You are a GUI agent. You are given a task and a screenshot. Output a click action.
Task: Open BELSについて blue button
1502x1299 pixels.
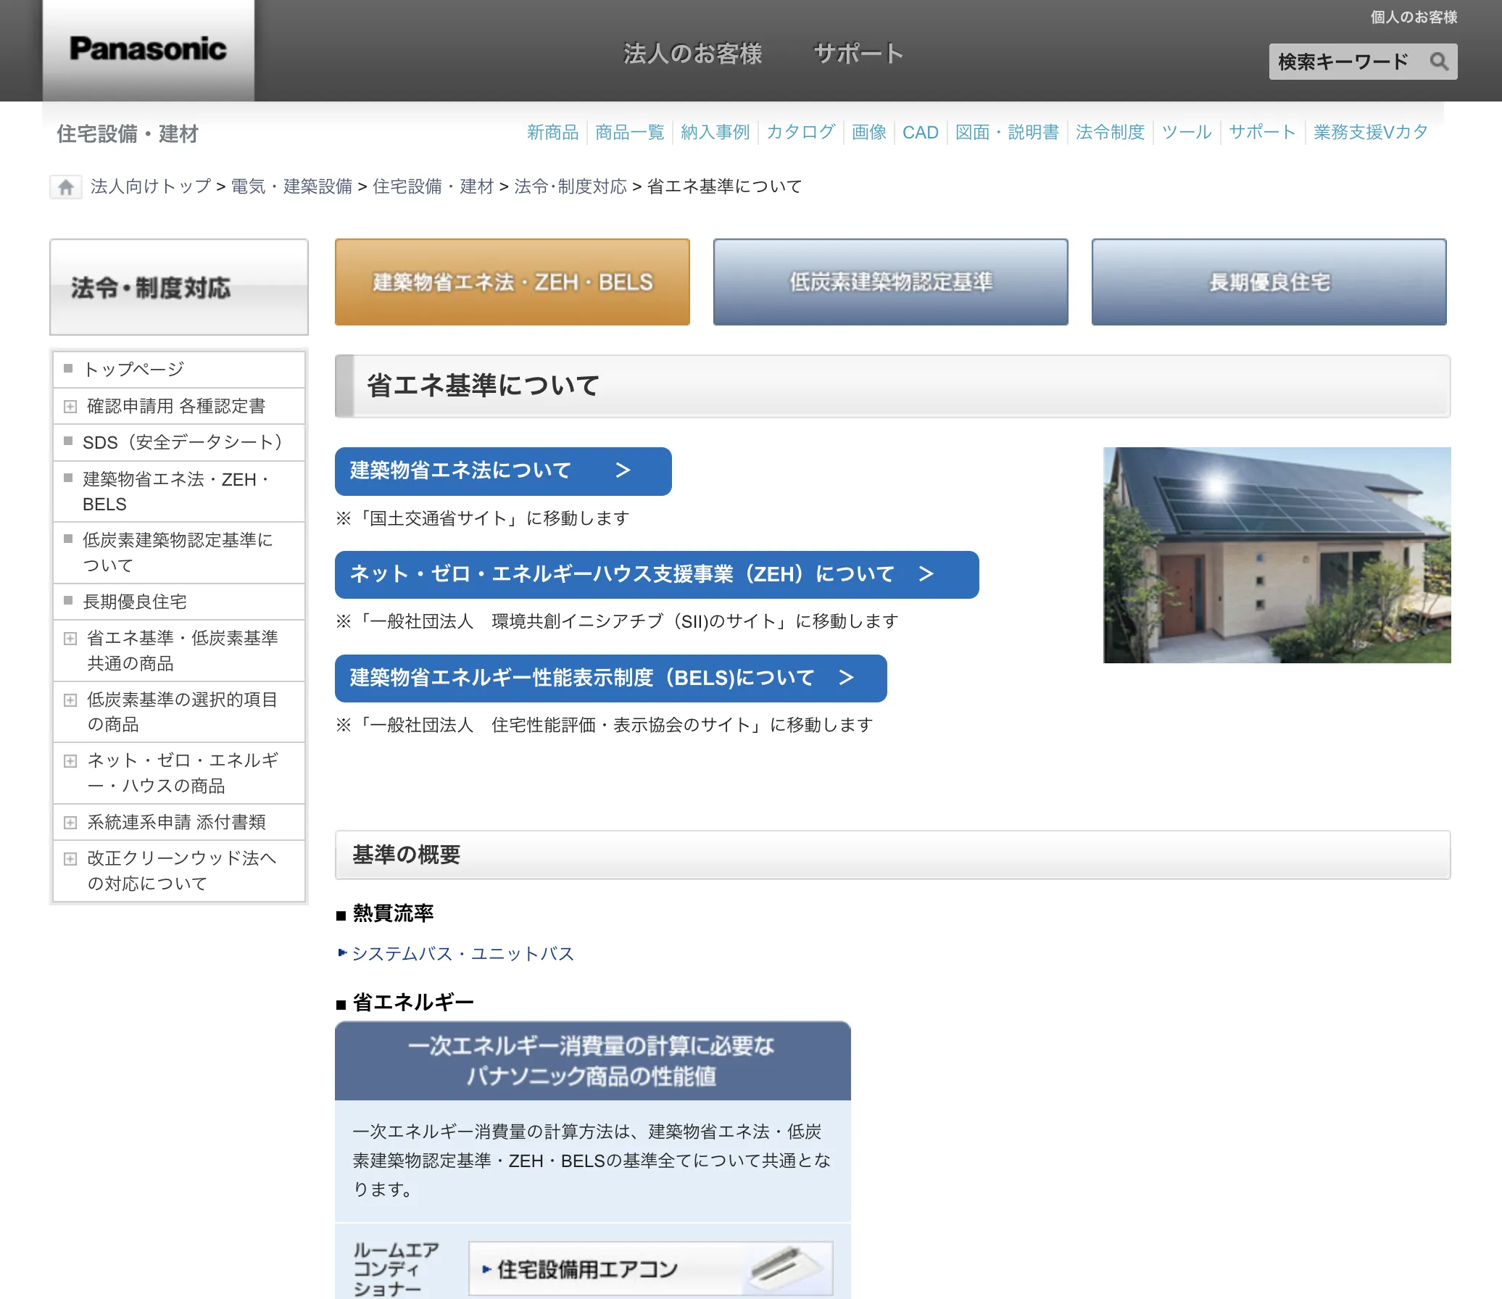pos(610,678)
